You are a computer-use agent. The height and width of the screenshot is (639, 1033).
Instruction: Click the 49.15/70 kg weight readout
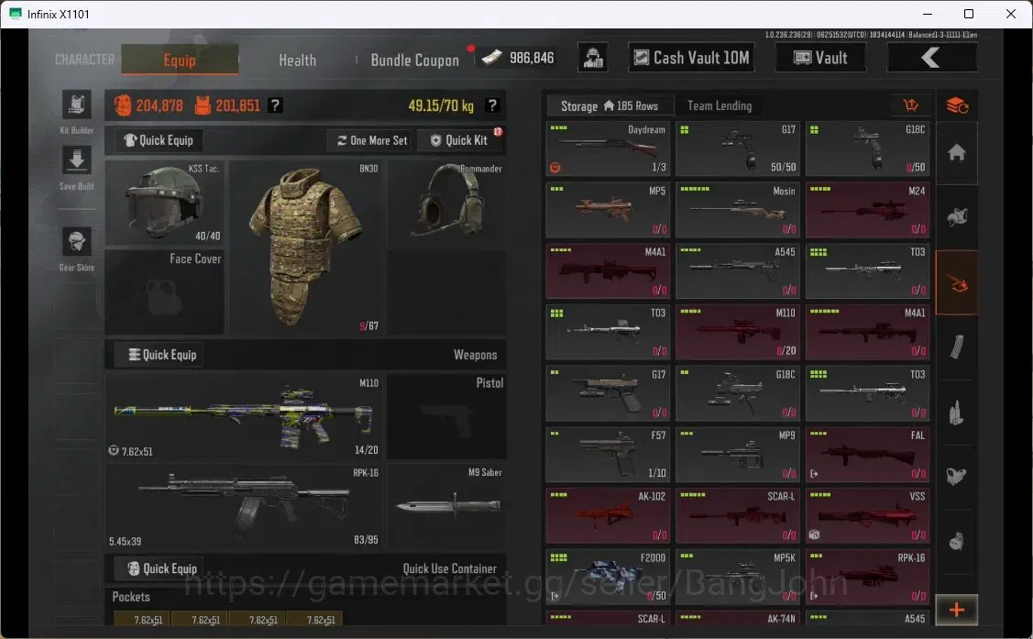click(441, 105)
